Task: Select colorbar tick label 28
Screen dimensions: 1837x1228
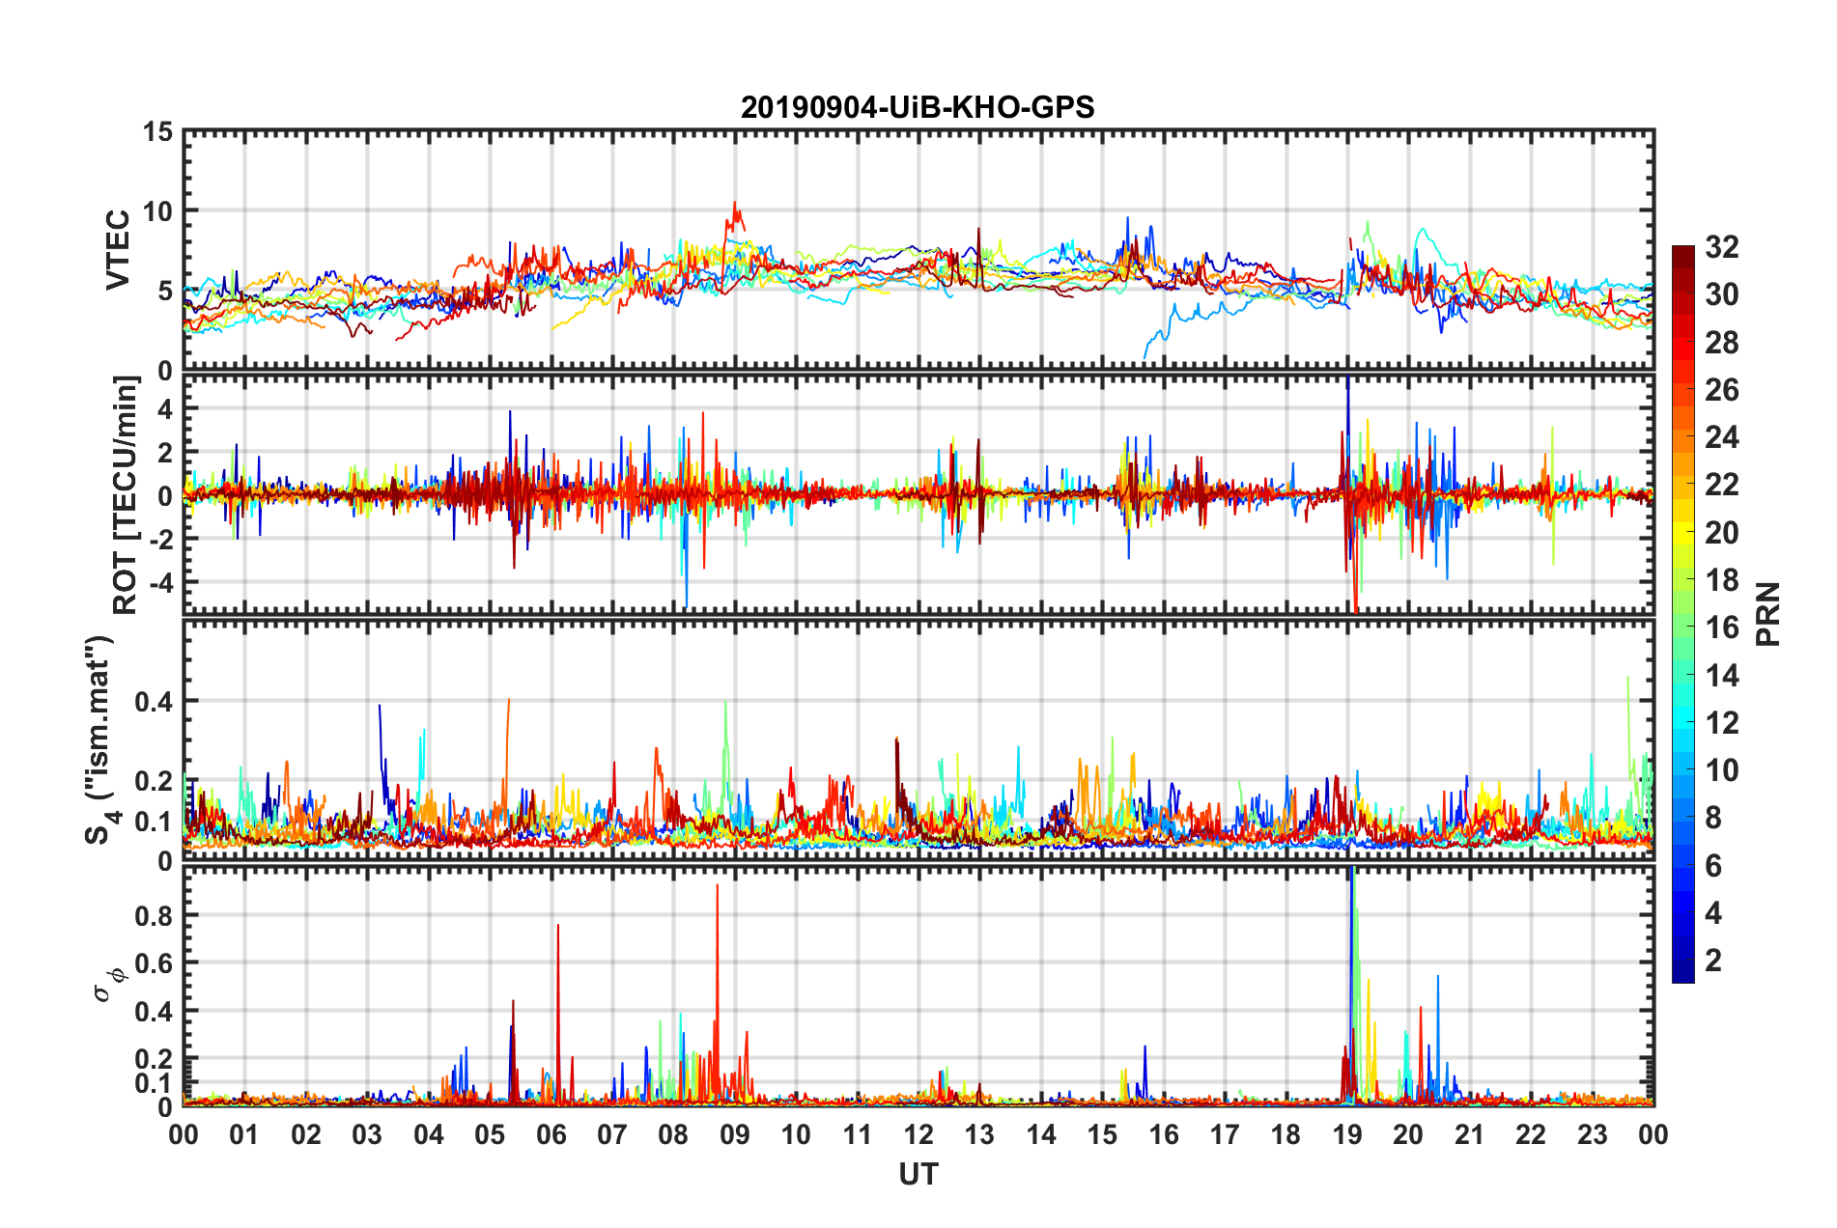Action: click(1721, 343)
